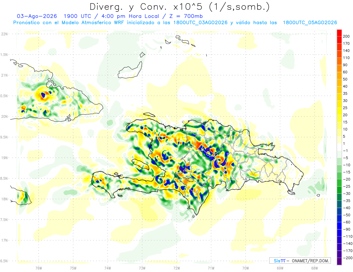Click the '20N' latitude label
Screen dimensions: 353x272
point(4,116)
